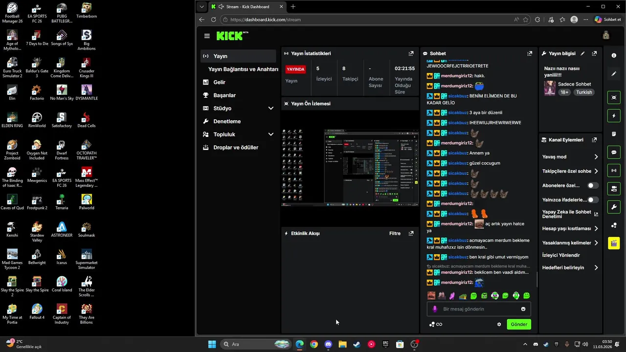
Task: Click the pencil icon in right sidebar
Action: 614,74
